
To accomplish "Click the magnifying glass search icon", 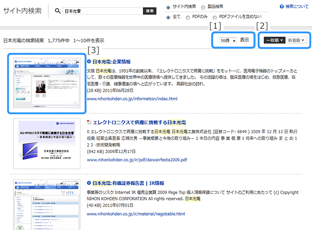I will 58,11.
